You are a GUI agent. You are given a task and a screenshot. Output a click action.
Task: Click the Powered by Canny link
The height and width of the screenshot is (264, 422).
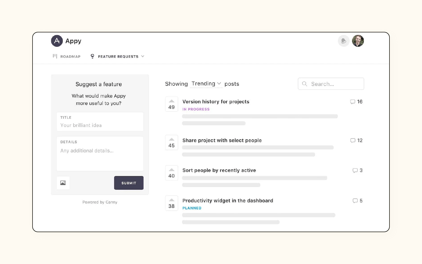point(100,202)
